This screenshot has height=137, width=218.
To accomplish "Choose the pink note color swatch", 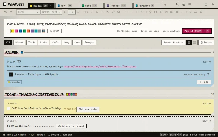I will pyautogui.click(x=17, y=31).
